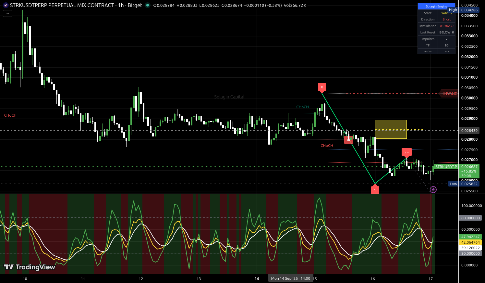Click the STRKUSDT symbol logo icon
Viewport: 485px width, 283px height.
(x=6, y=5)
